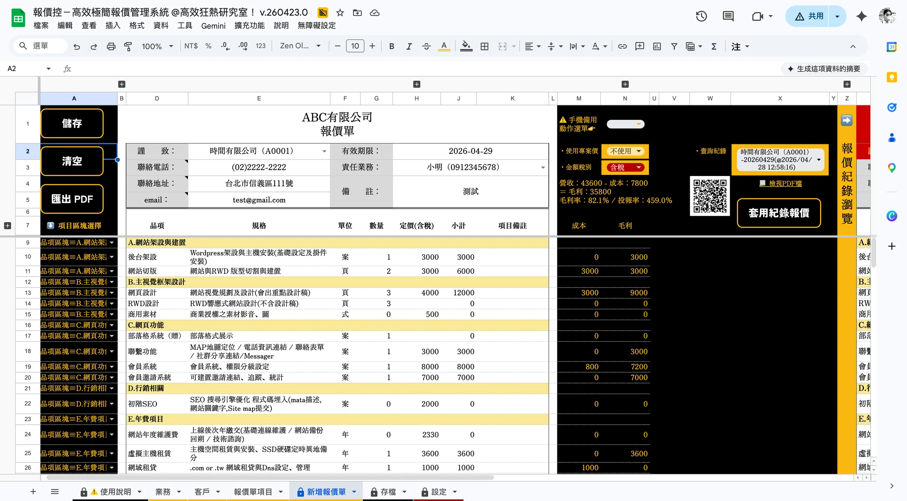Star this spreadsheet

340,13
